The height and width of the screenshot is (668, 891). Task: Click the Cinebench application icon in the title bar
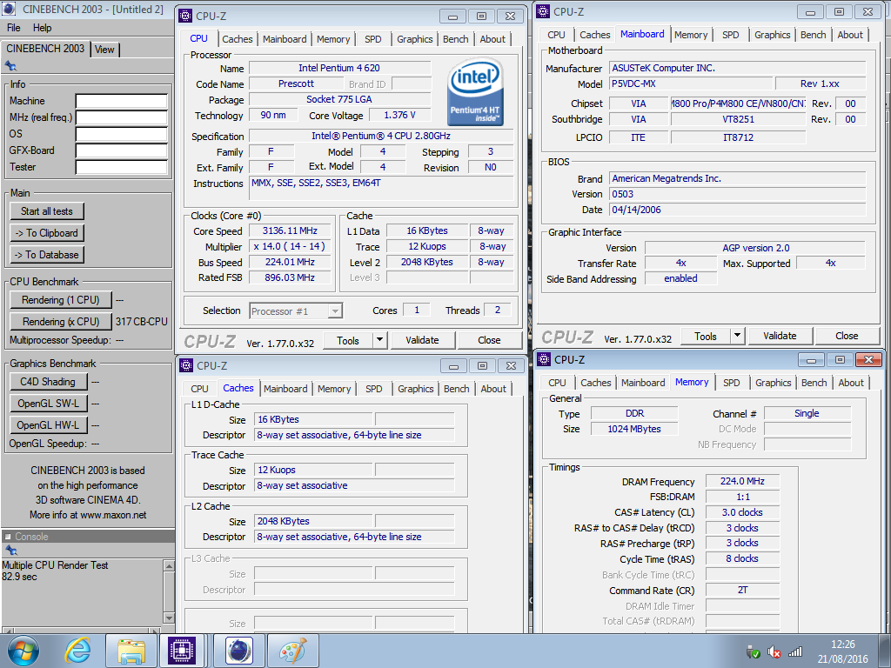click(x=9, y=9)
